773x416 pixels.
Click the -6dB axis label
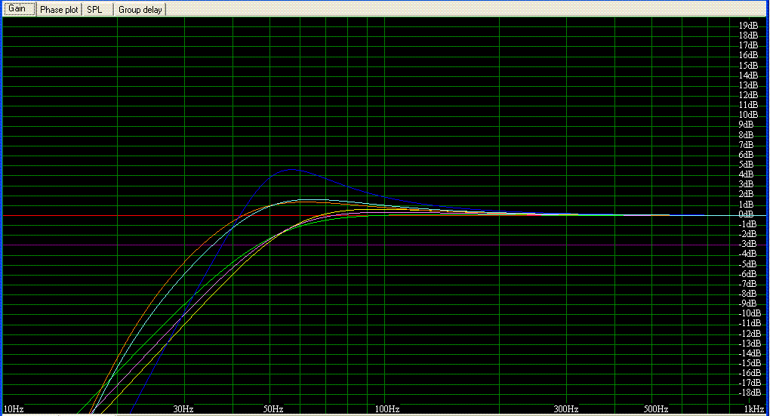pos(748,274)
